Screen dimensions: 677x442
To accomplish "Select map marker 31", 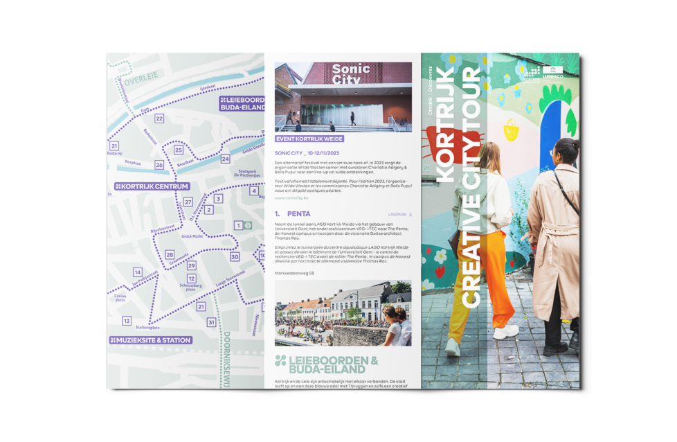I will (x=211, y=322).
